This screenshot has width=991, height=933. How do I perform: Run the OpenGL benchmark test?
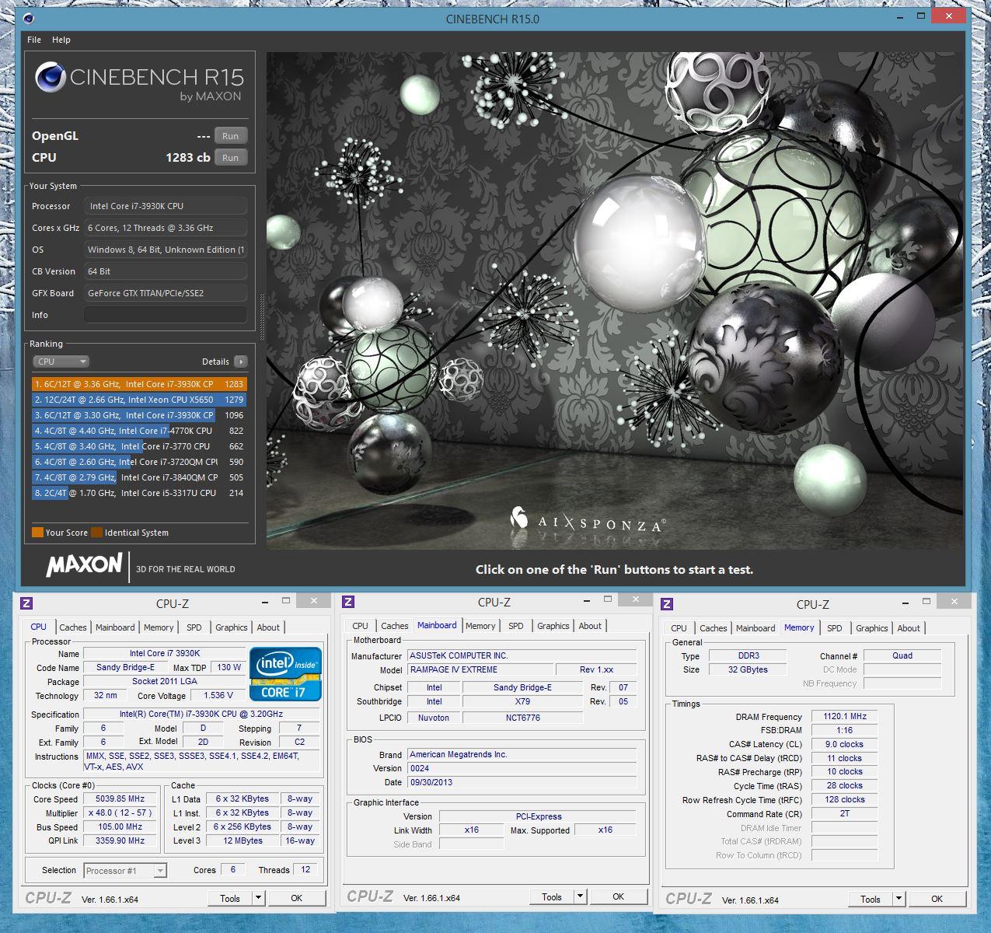(231, 136)
